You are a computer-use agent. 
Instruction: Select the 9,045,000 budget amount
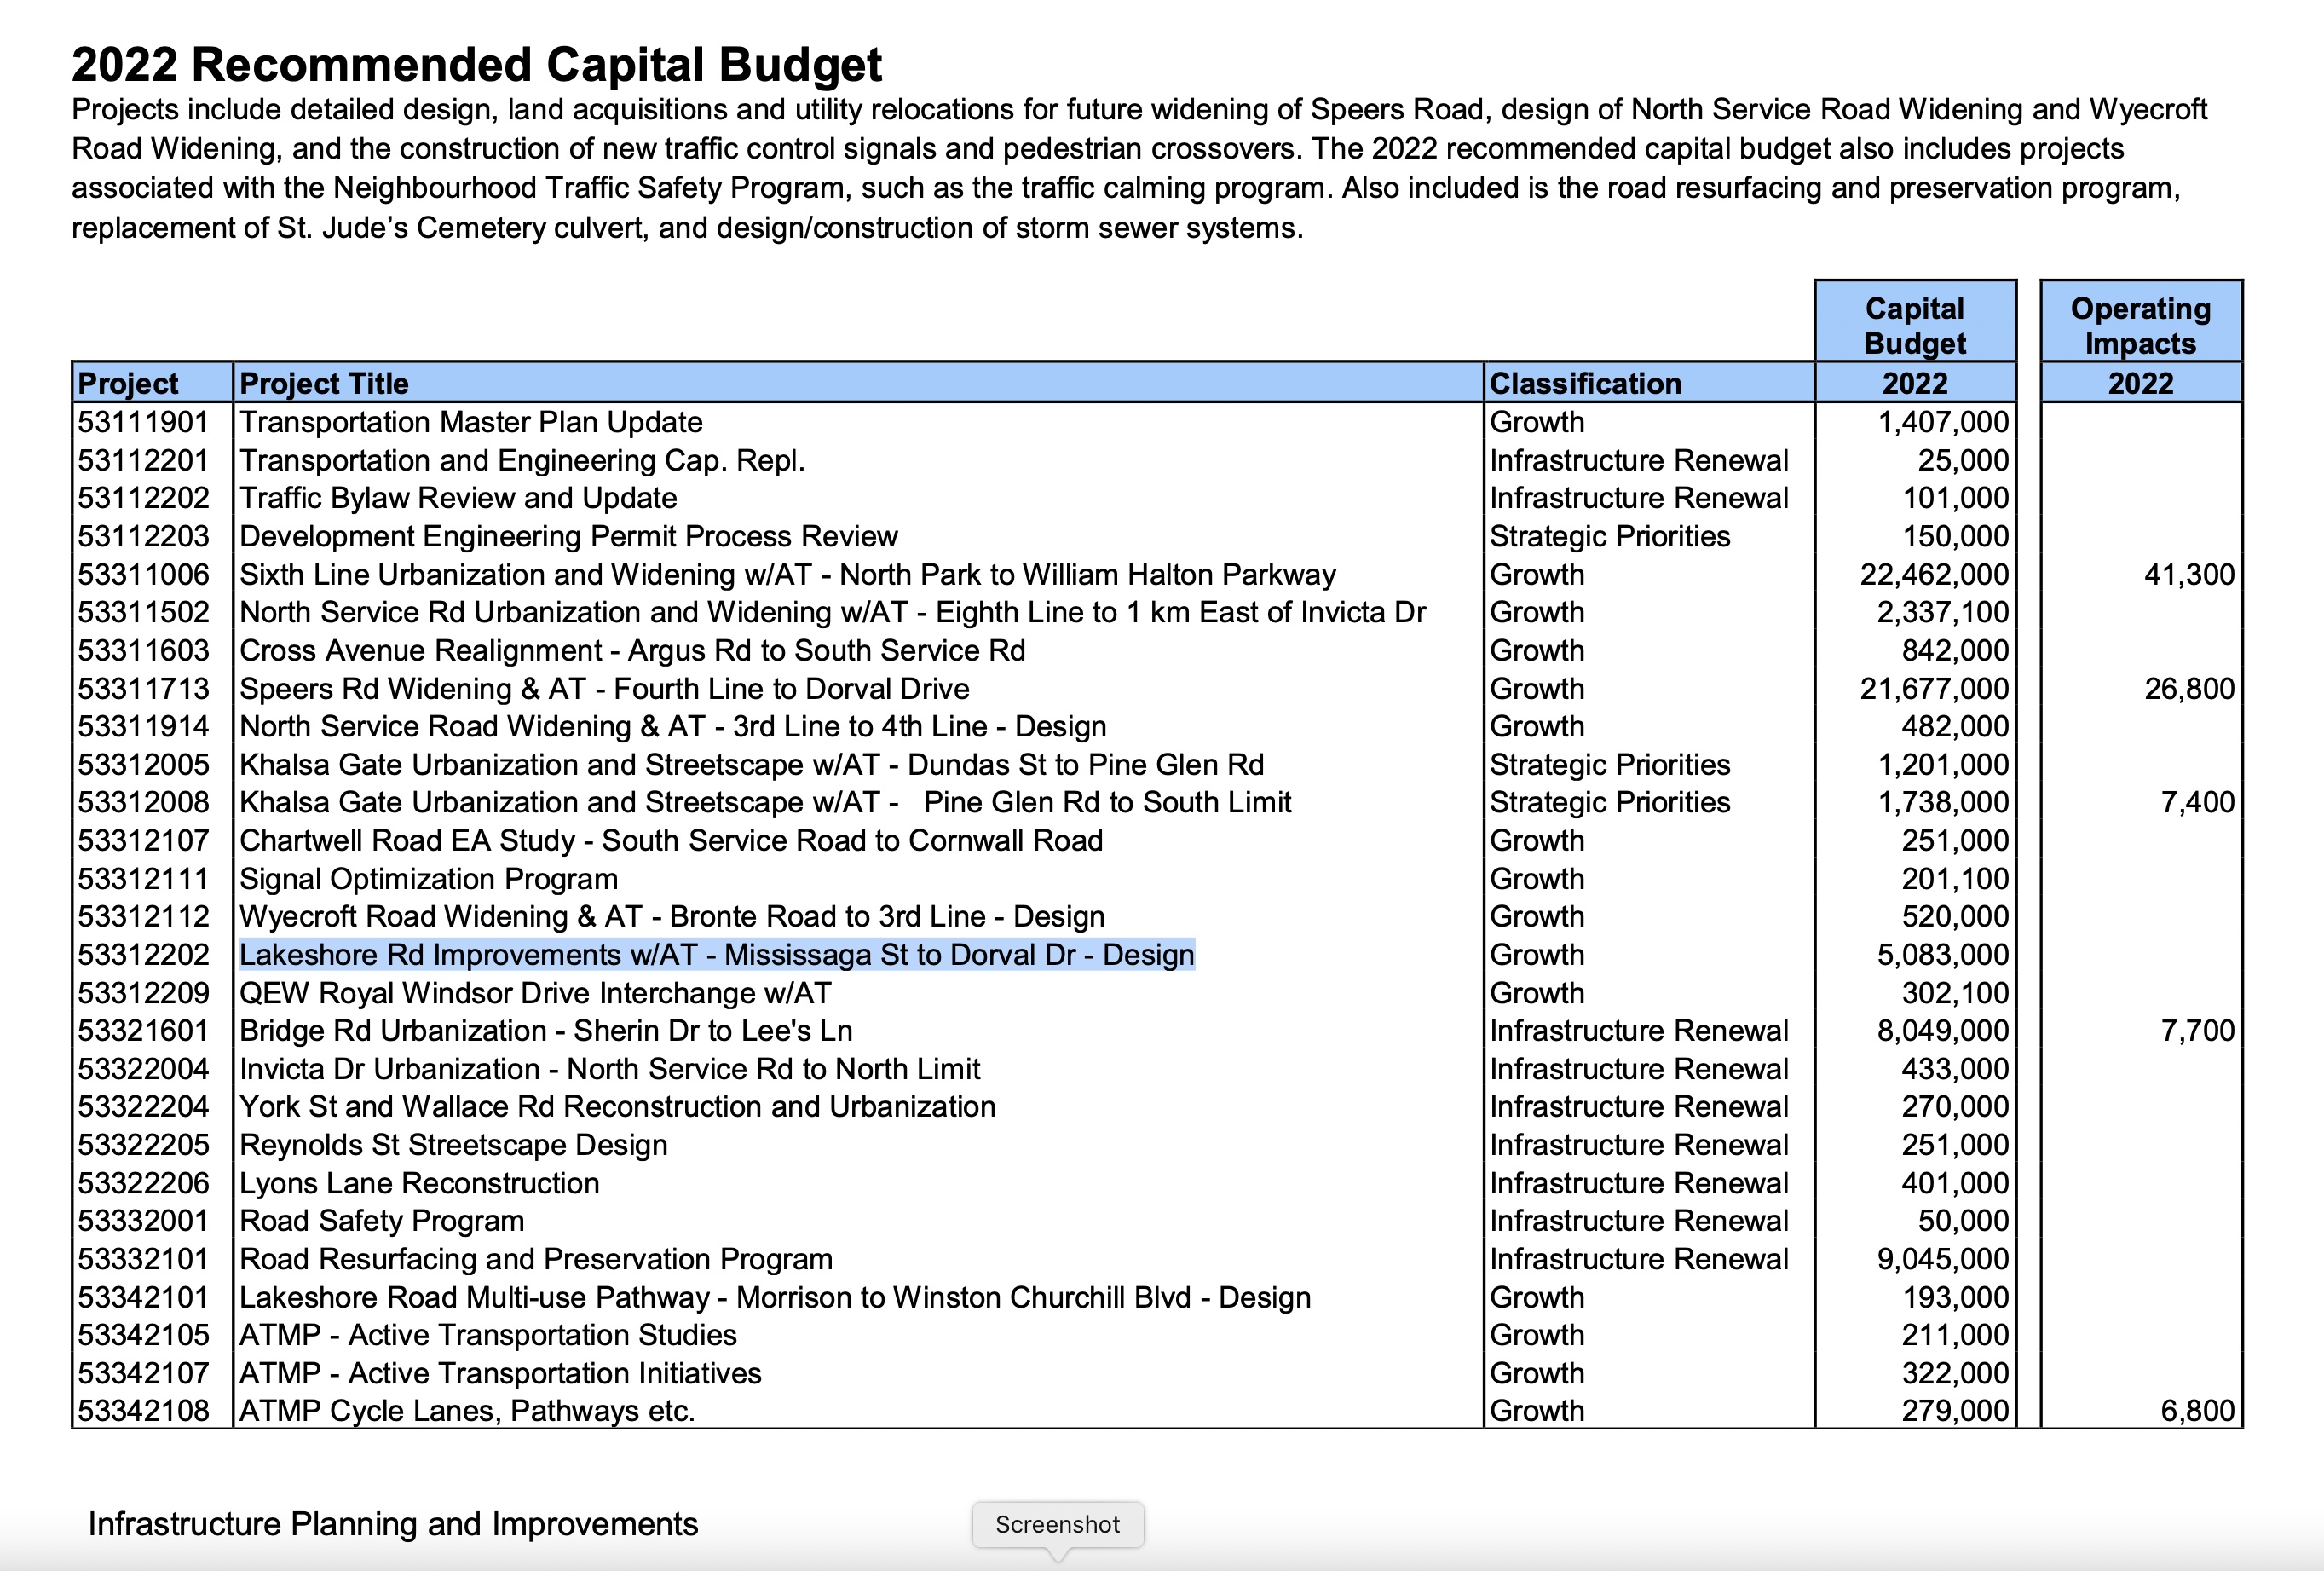[x=1942, y=1259]
